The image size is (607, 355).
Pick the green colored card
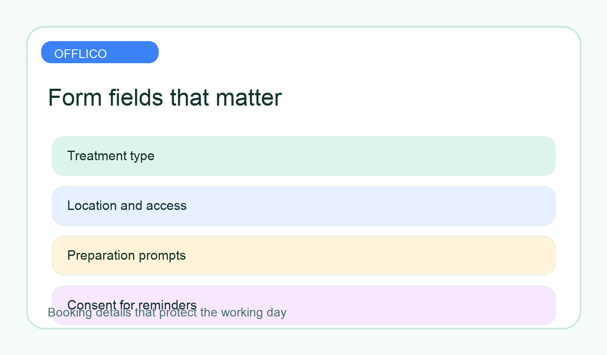[303, 156]
